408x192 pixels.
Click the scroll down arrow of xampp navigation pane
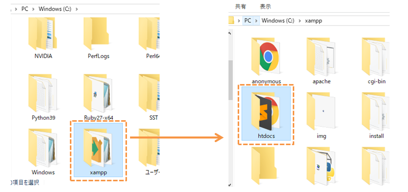[x=230, y=185]
